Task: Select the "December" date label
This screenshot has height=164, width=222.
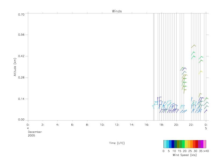Action: (35, 132)
